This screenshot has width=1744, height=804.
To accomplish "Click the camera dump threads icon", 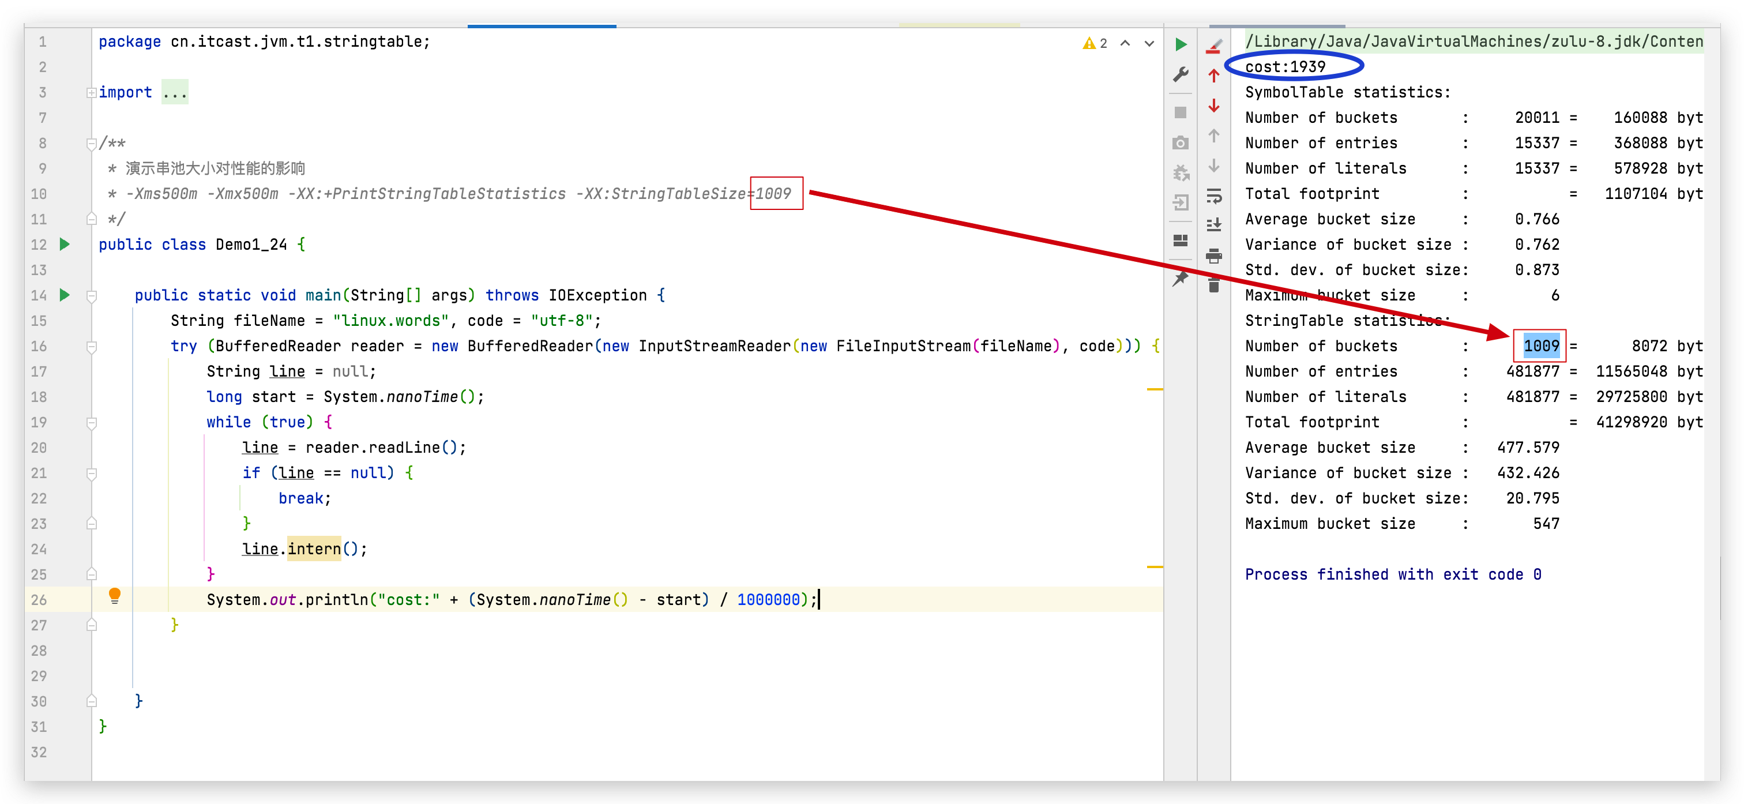I will coord(1181,143).
